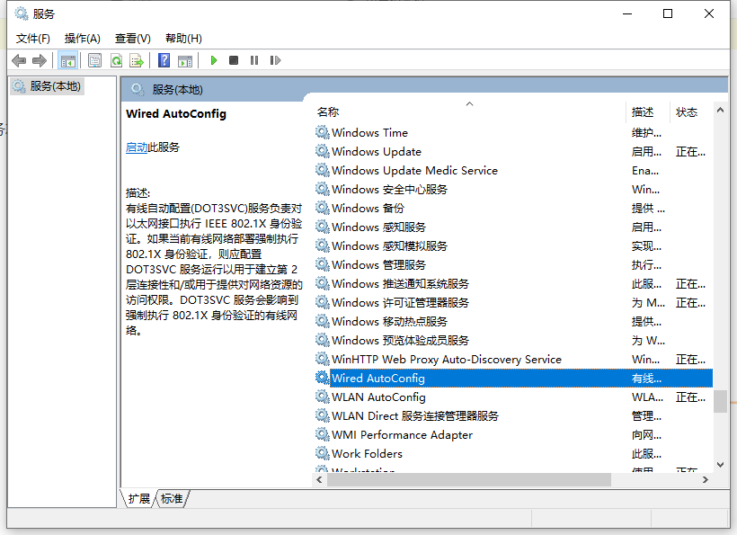Viewport: 737px width, 535px height.
Task: Open the Properties toolbar icon
Action: (94, 60)
